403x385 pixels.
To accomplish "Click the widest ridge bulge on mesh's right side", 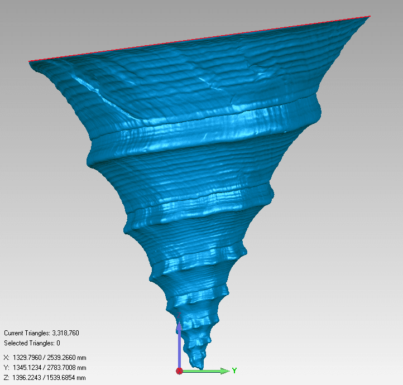I will (317, 112).
